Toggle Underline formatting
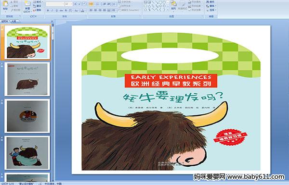Image resolution: width=289 pixels, height=185 pixels. click(x=56, y=11)
